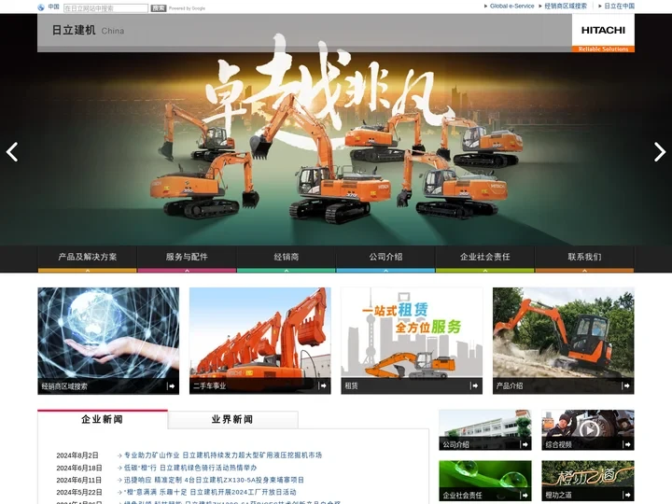Open 公司介绍 navigation menu
672x504 pixels.
point(385,257)
